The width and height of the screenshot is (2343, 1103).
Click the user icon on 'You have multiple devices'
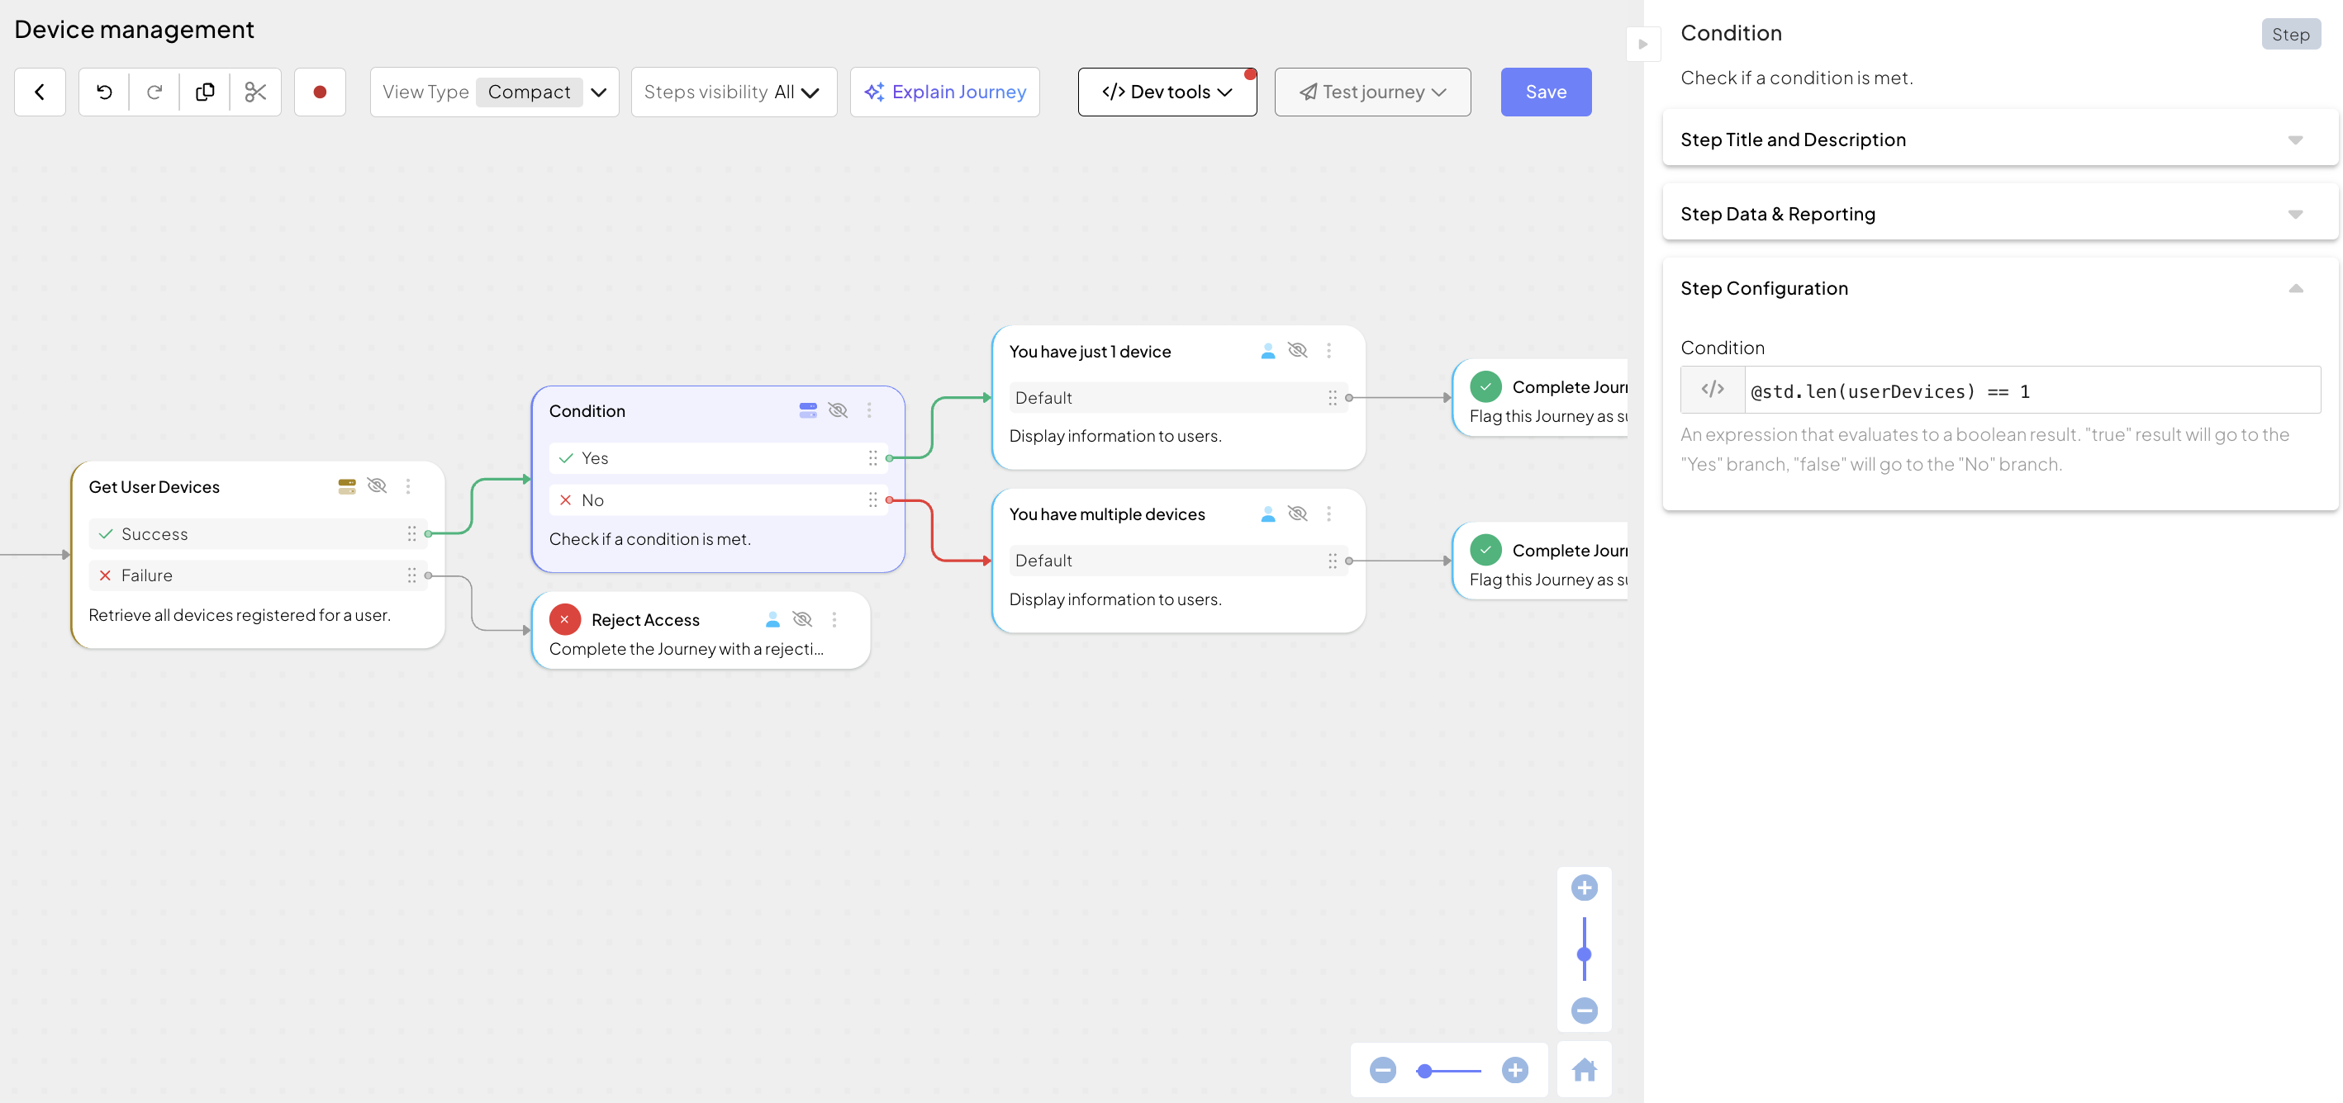pos(1268,514)
